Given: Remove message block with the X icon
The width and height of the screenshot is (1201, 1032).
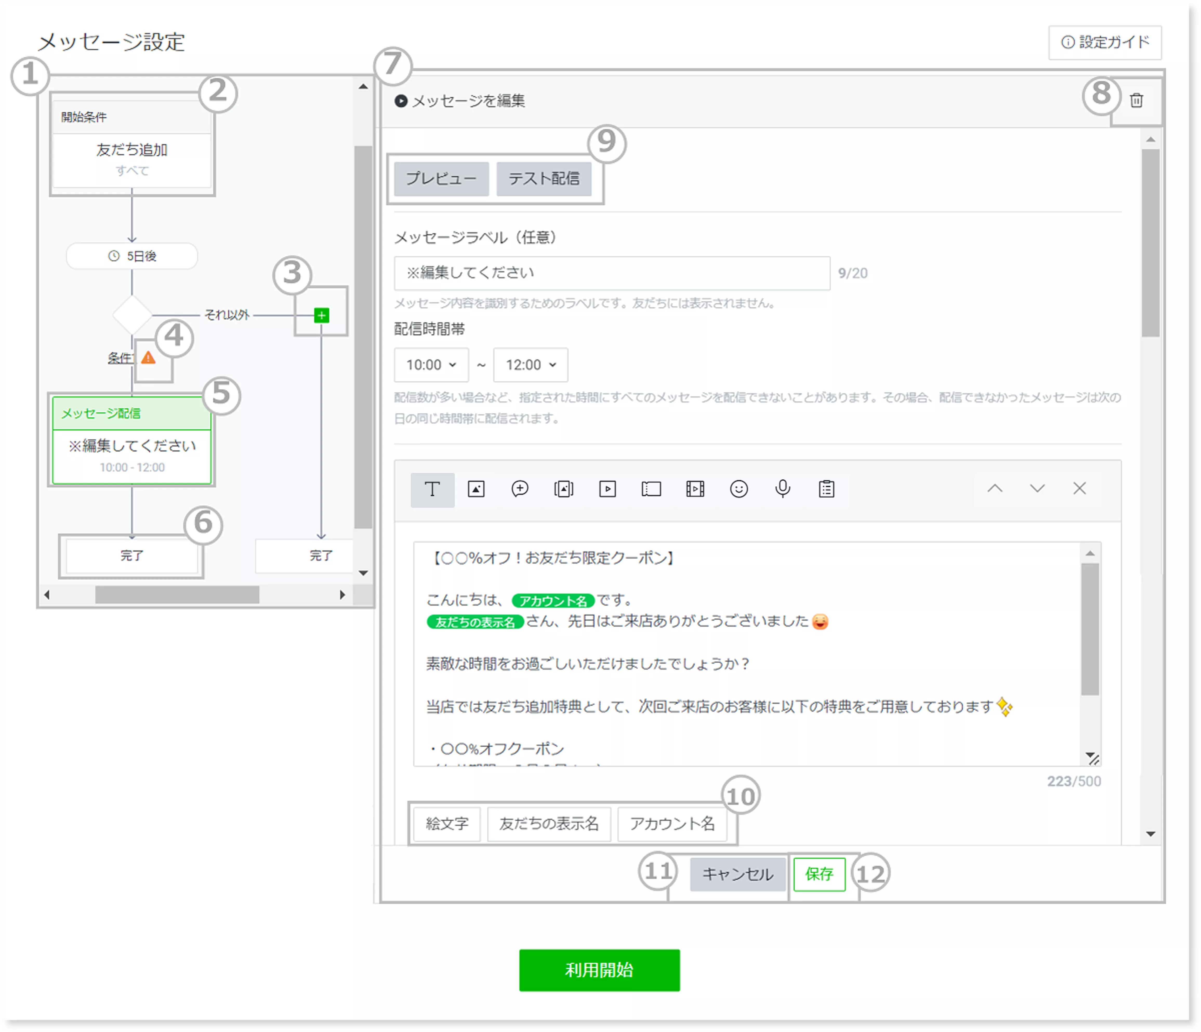Looking at the screenshot, I should click(1079, 488).
